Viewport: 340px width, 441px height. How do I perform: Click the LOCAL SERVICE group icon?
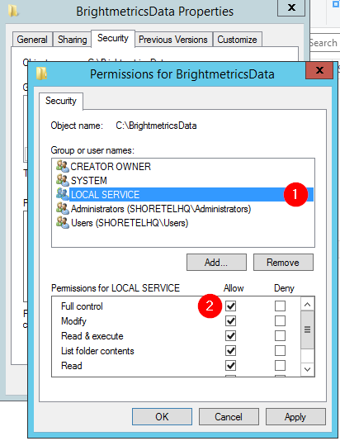(x=63, y=194)
